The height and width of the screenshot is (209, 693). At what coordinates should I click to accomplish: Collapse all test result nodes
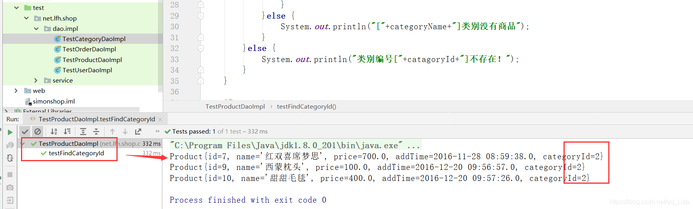[x=96, y=132]
